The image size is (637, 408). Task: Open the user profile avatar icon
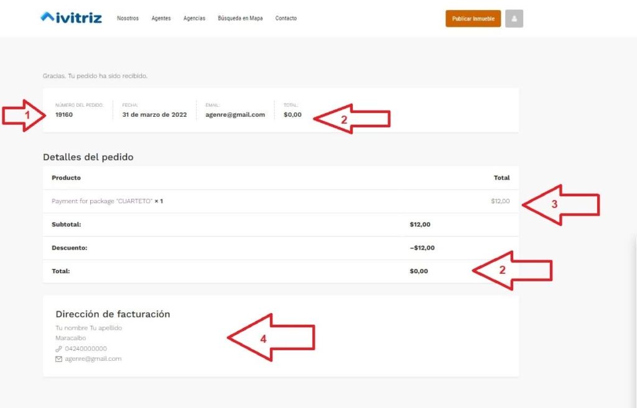[x=514, y=19]
